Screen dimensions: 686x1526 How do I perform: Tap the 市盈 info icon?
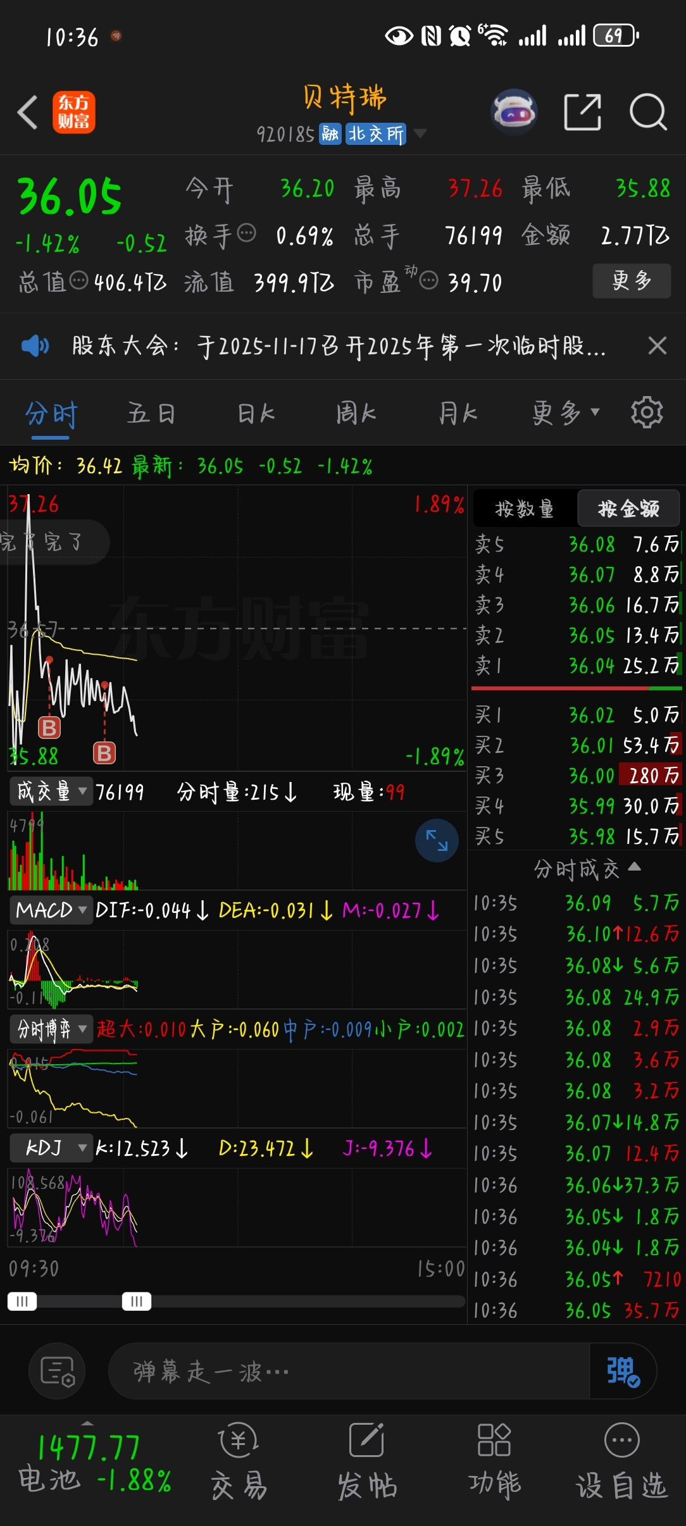click(429, 280)
